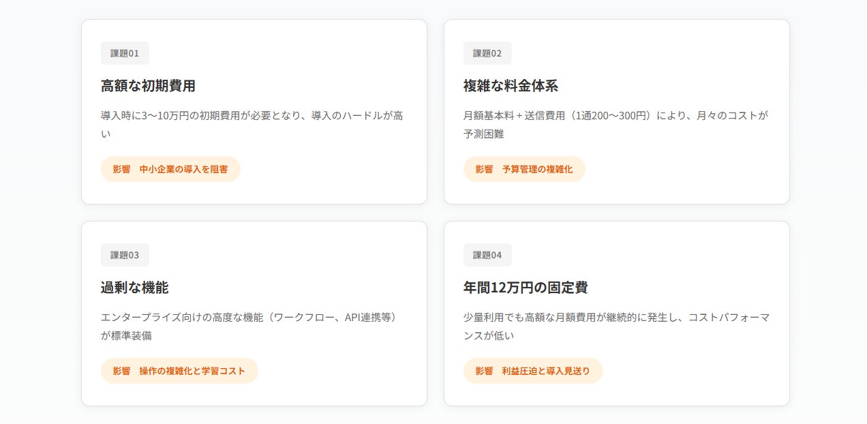Click the 予算管理の複雑化 impact pill
The width and height of the screenshot is (867, 424).
(524, 169)
